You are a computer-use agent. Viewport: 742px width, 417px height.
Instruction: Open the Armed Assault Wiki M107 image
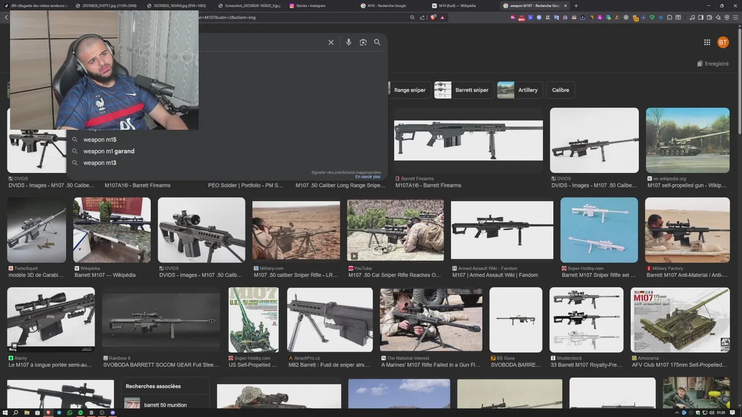pyautogui.click(x=502, y=230)
